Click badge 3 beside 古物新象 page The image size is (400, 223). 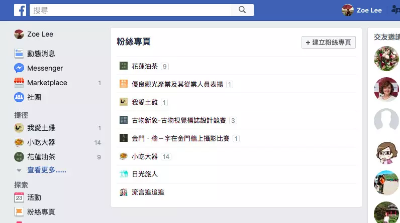tap(233, 121)
